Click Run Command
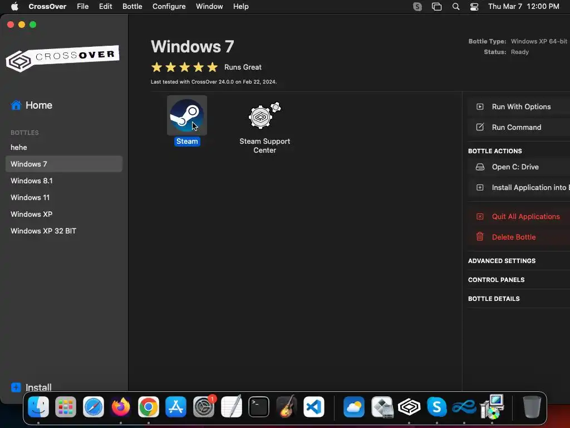Screen dimensions: 570x428 tap(519, 127)
